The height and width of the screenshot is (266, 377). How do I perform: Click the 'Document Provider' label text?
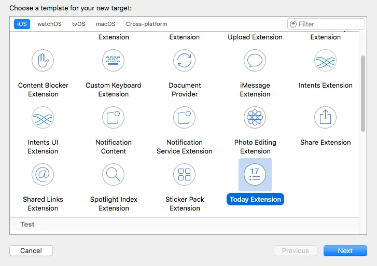coord(185,90)
